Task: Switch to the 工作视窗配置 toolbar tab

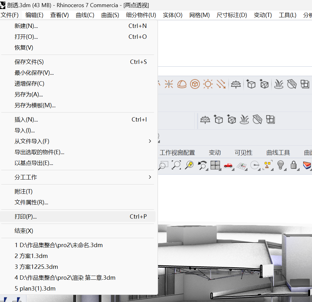Action: pos(177,153)
